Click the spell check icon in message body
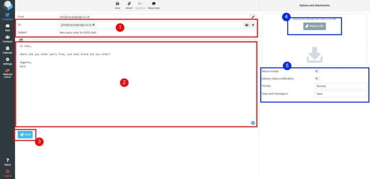Viewport: 370px width, 179px height. click(253, 123)
